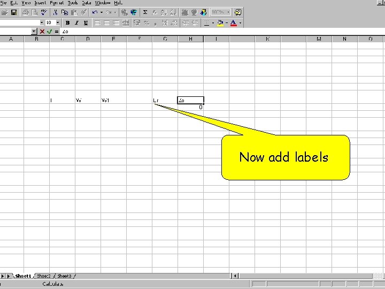Click Increase Indent icon
385x289 pixels.
coord(195,23)
